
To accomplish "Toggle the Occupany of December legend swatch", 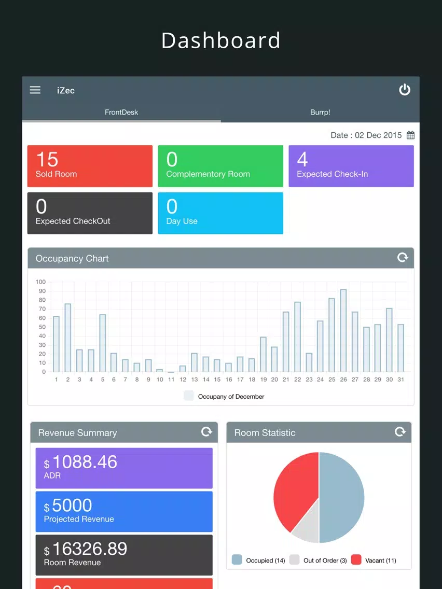I will click(189, 396).
